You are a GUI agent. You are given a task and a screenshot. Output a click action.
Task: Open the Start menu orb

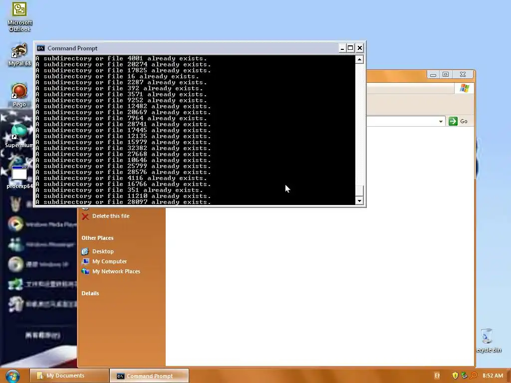tap(12, 376)
